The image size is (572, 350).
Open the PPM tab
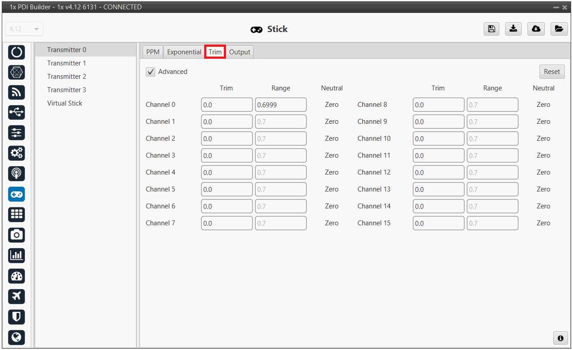pos(153,52)
